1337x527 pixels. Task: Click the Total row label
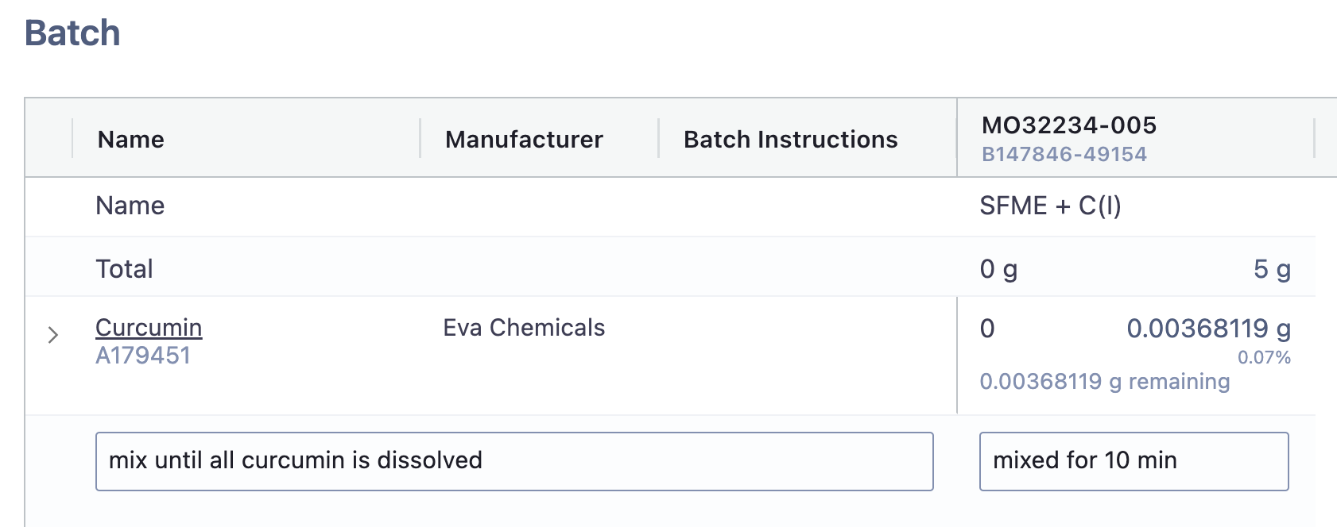click(124, 269)
